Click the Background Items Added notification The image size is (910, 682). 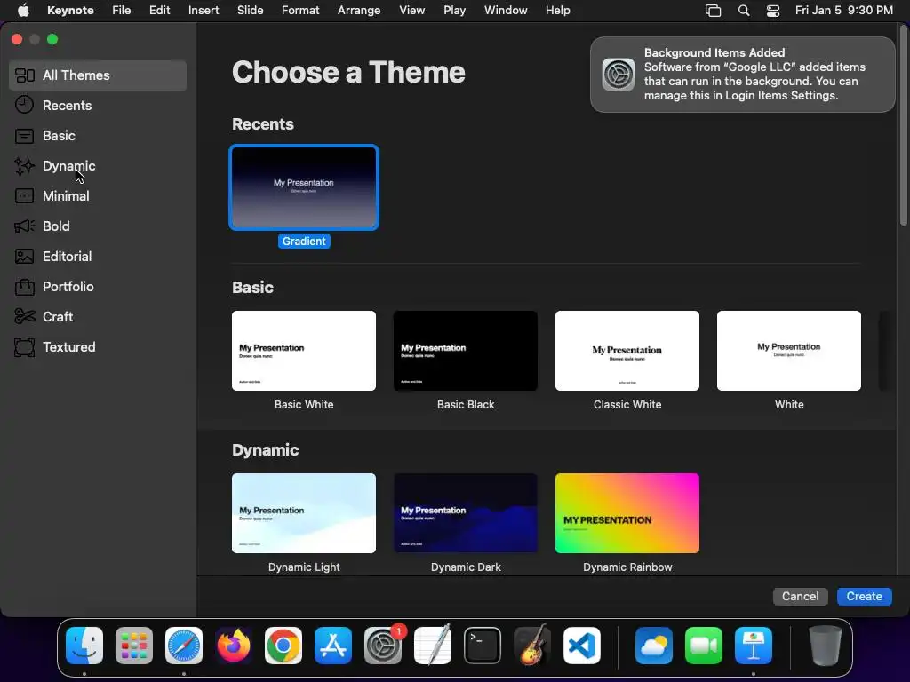[x=743, y=75]
